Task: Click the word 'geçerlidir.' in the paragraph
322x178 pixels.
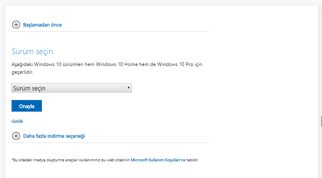Action: (x=22, y=72)
